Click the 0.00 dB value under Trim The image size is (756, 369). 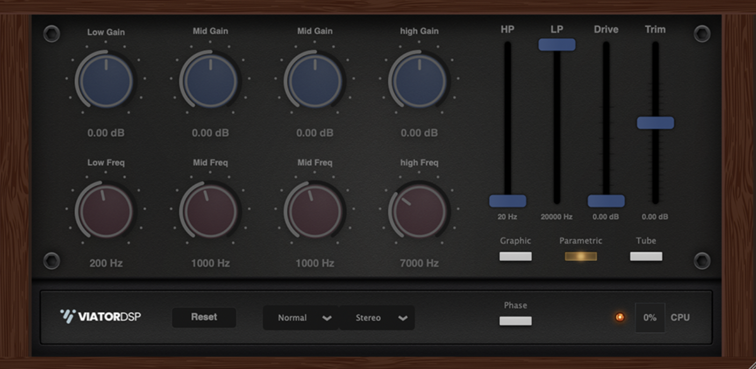655,217
